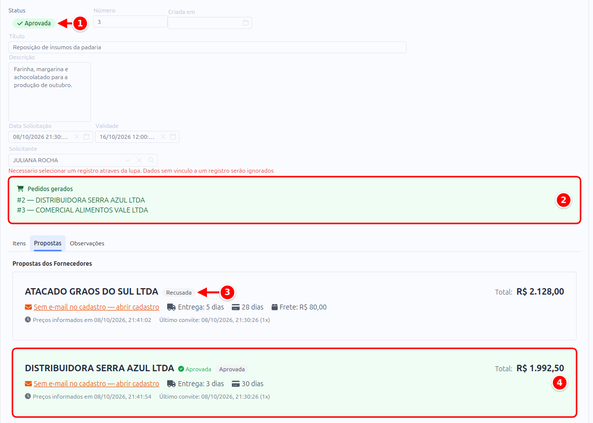This screenshot has height=423, width=593.
Task: Open the Observações tab
Action: point(87,243)
